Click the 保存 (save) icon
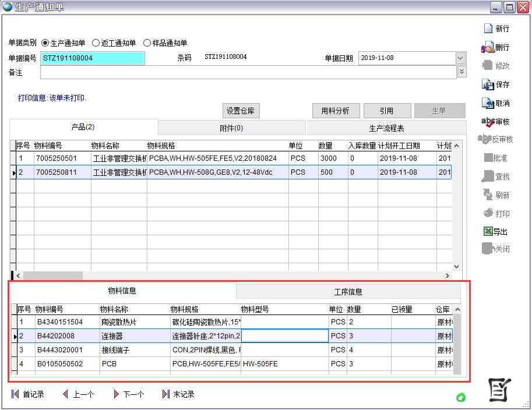532x410 pixels. point(488,84)
